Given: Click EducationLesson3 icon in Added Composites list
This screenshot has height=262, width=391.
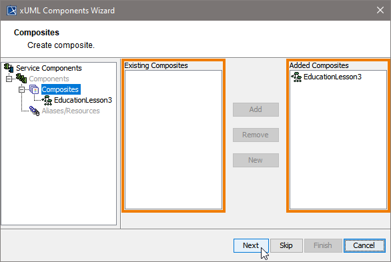Looking at the screenshot, I should pos(296,77).
